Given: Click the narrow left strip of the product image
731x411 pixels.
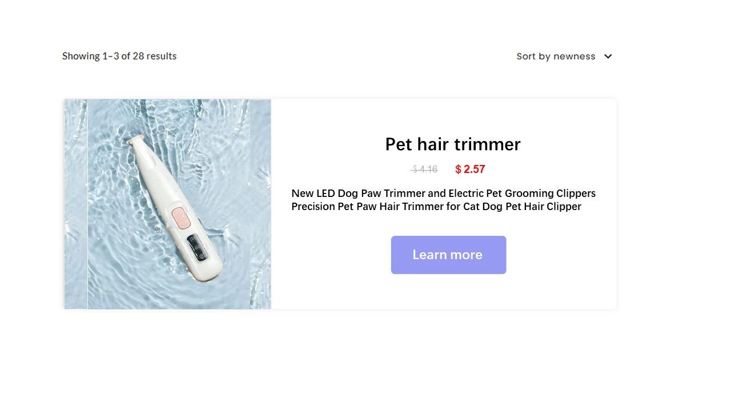Looking at the screenshot, I should [76, 204].
